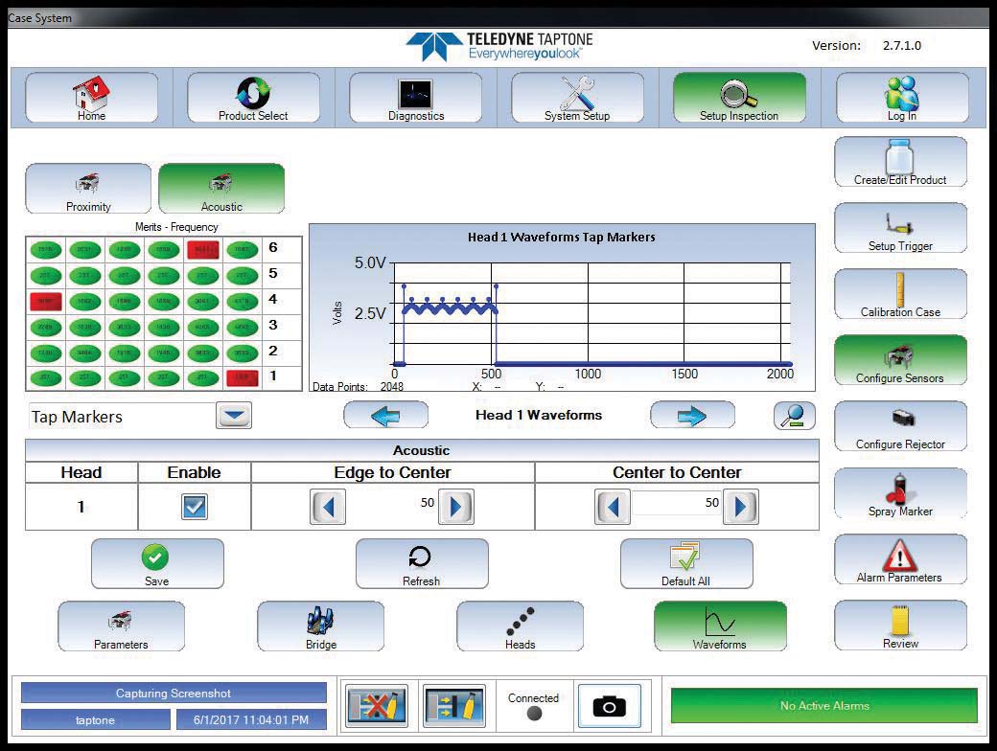Screen dimensions: 997x751
Task: Click the Default All button
Action: 685,563
